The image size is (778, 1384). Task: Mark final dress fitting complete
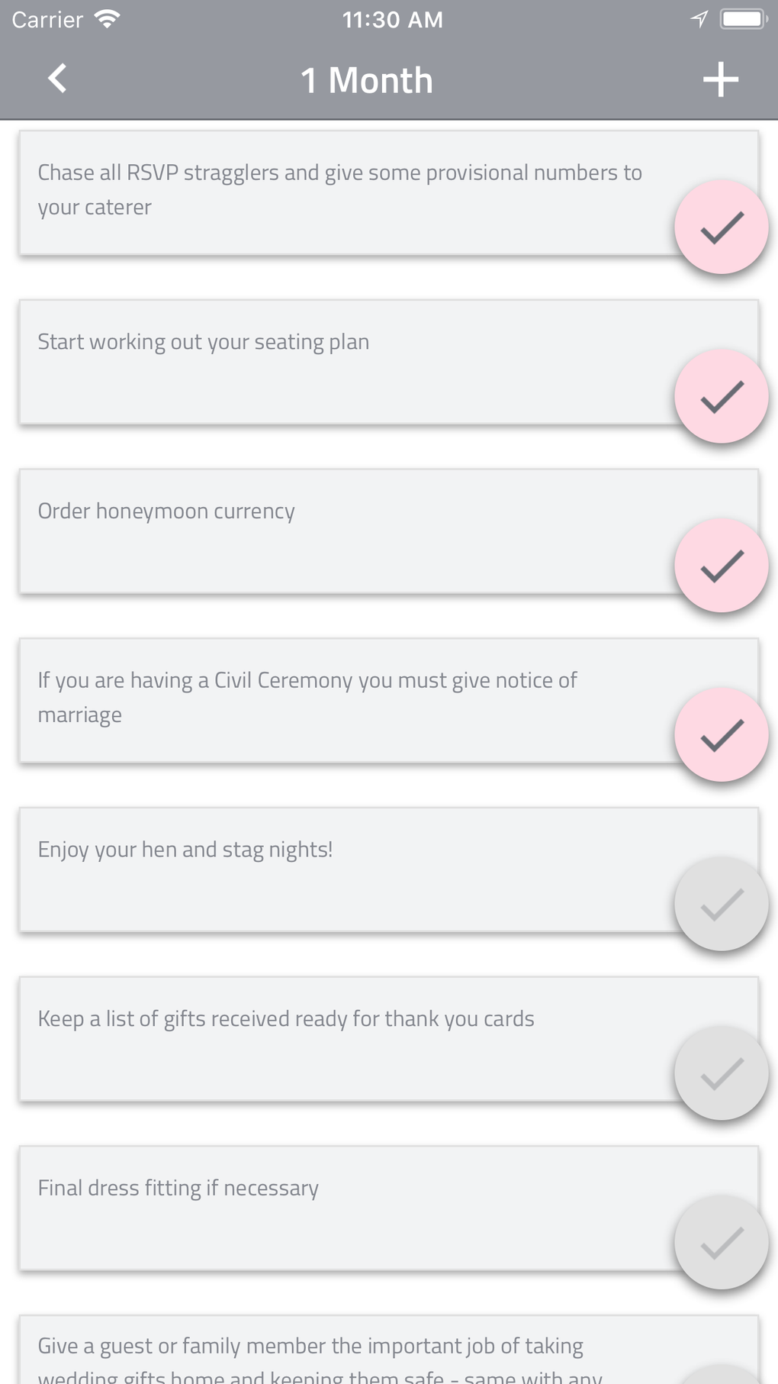click(x=721, y=1243)
